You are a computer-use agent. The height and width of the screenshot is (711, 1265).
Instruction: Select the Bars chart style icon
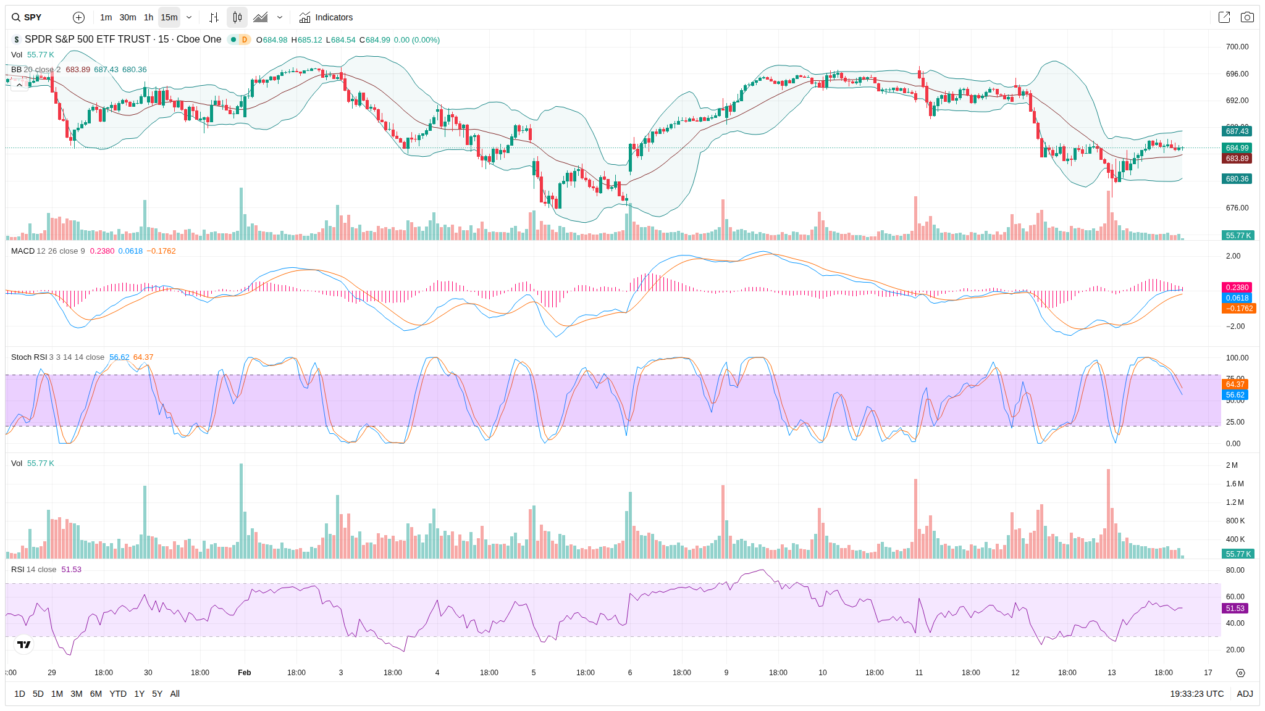pyautogui.click(x=214, y=17)
